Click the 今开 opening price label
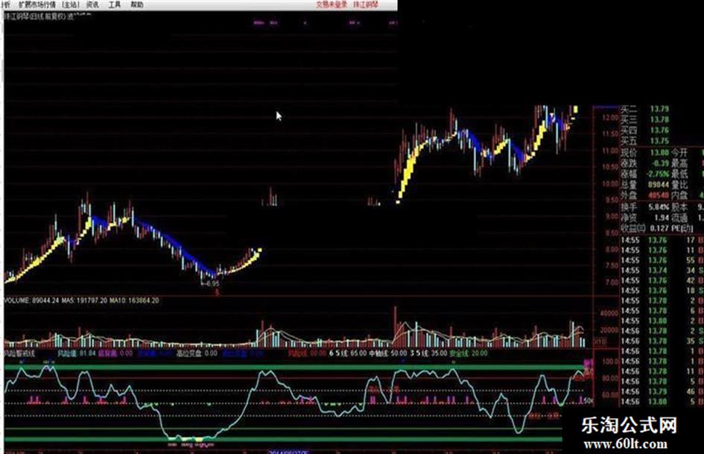This screenshot has width=704, height=454. click(679, 152)
